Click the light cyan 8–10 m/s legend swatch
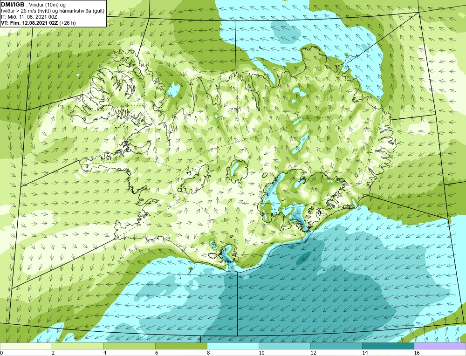 point(233,346)
